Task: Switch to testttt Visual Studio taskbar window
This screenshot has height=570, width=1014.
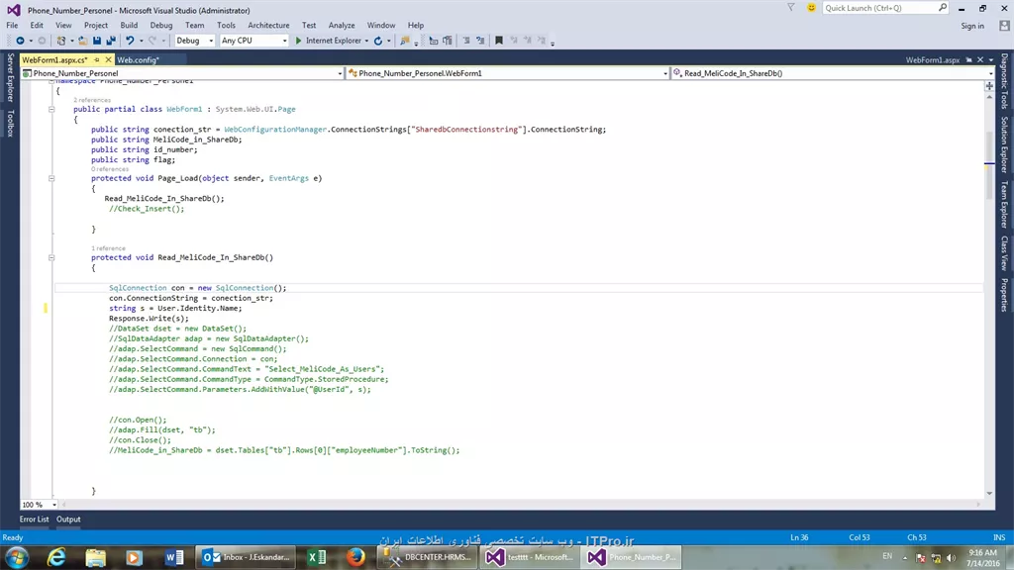Action: [x=529, y=557]
